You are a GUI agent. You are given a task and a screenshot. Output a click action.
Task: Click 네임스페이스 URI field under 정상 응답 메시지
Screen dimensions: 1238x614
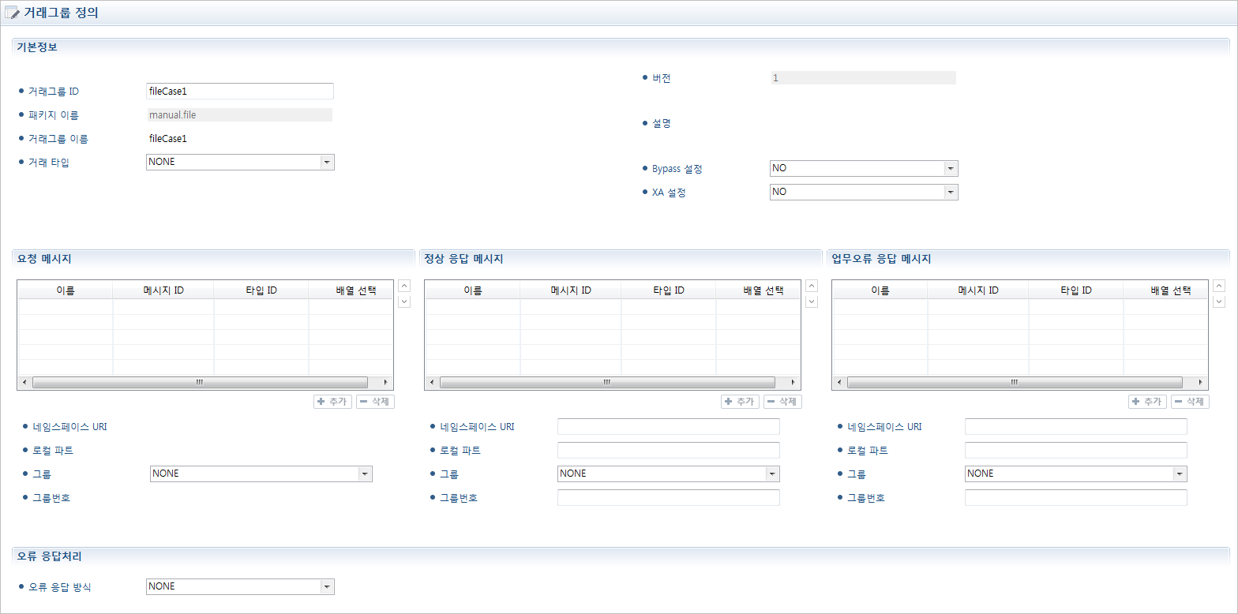(668, 427)
